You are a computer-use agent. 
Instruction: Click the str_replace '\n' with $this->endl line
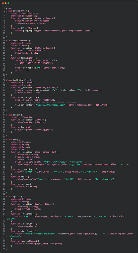[40, 68]
